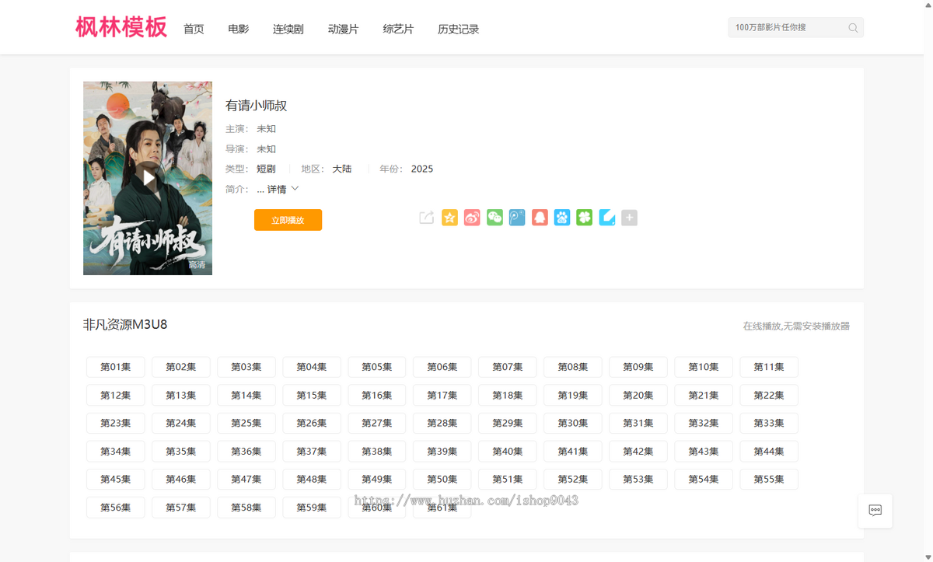Click the gray share arrow icon

tap(426, 218)
